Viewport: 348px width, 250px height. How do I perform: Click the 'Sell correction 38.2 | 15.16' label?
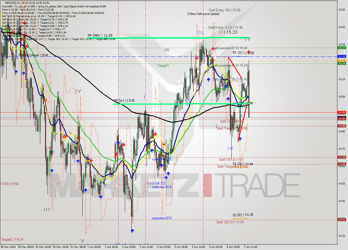(x=230, y=79)
